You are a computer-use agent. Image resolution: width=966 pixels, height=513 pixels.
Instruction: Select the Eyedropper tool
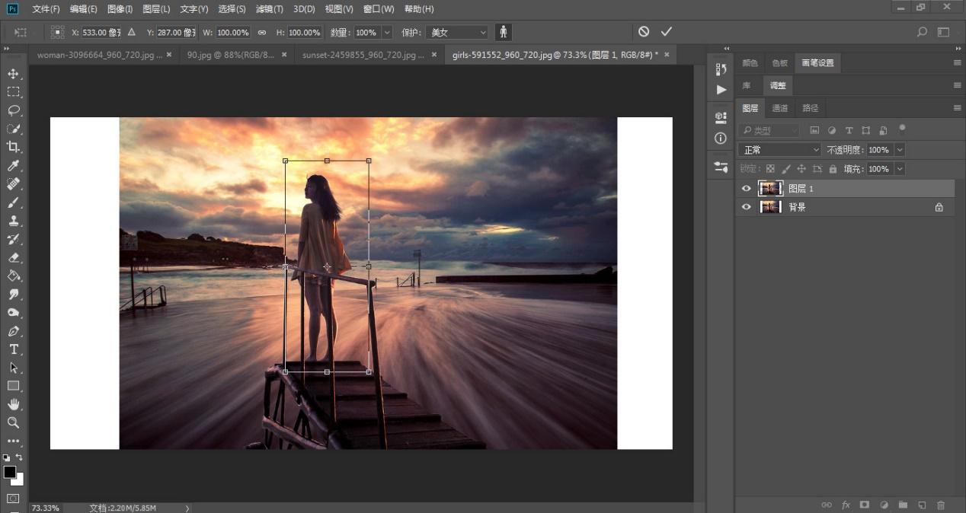point(13,166)
